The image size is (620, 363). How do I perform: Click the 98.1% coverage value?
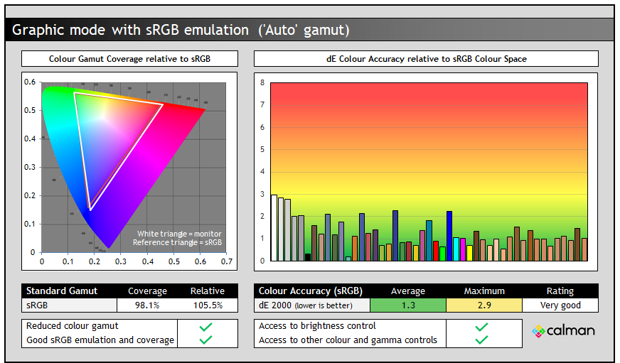(147, 305)
